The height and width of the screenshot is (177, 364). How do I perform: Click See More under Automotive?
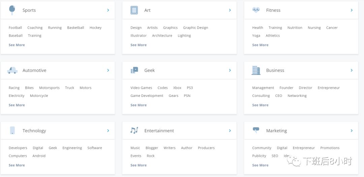(x=17, y=105)
